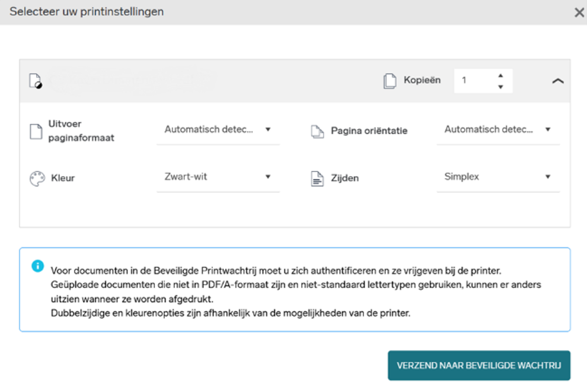Click the Selecteer uw printinstellingen title
Screen dimensions: 587x390
point(87,11)
